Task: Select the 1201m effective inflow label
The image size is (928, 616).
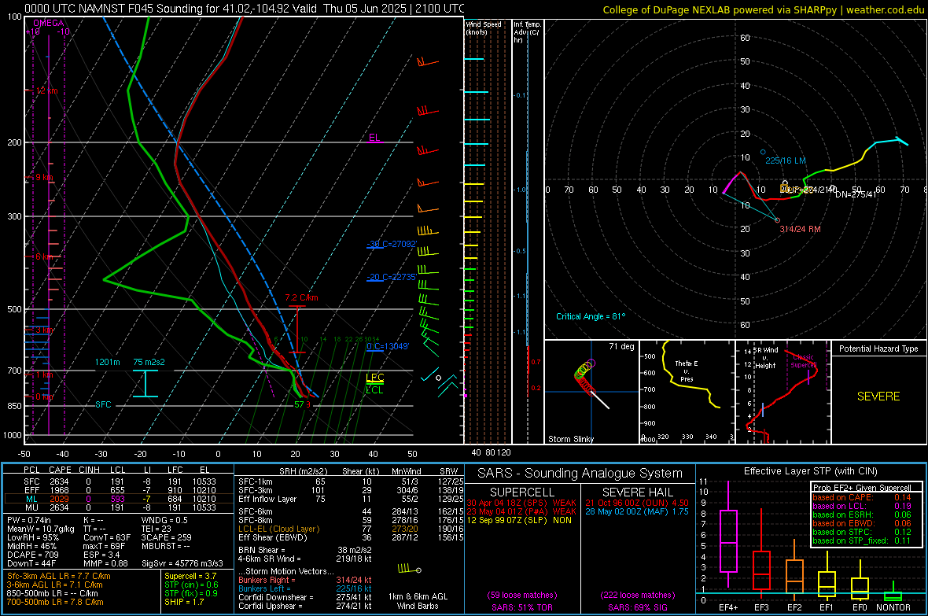Action: click(x=108, y=362)
